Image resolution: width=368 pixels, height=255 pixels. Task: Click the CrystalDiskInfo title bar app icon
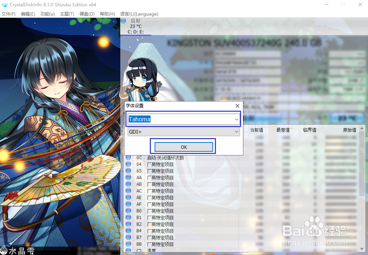(x=4, y=5)
